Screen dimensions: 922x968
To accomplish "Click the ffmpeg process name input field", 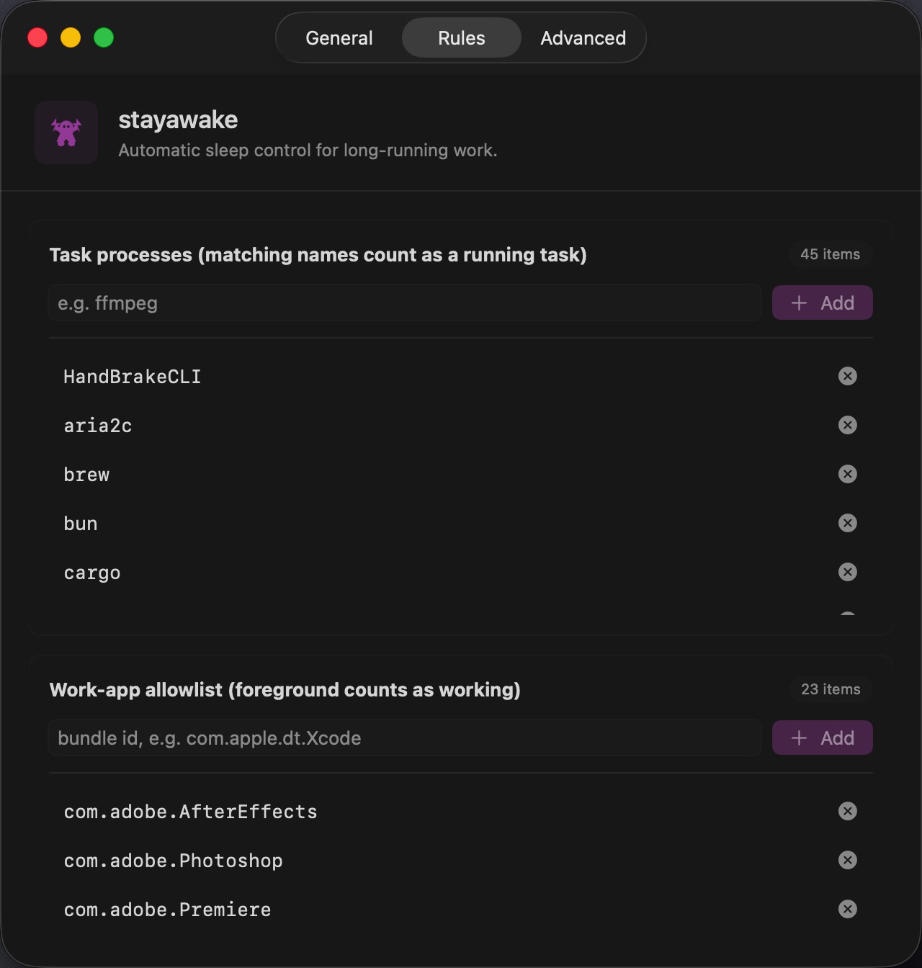I will click(403, 302).
